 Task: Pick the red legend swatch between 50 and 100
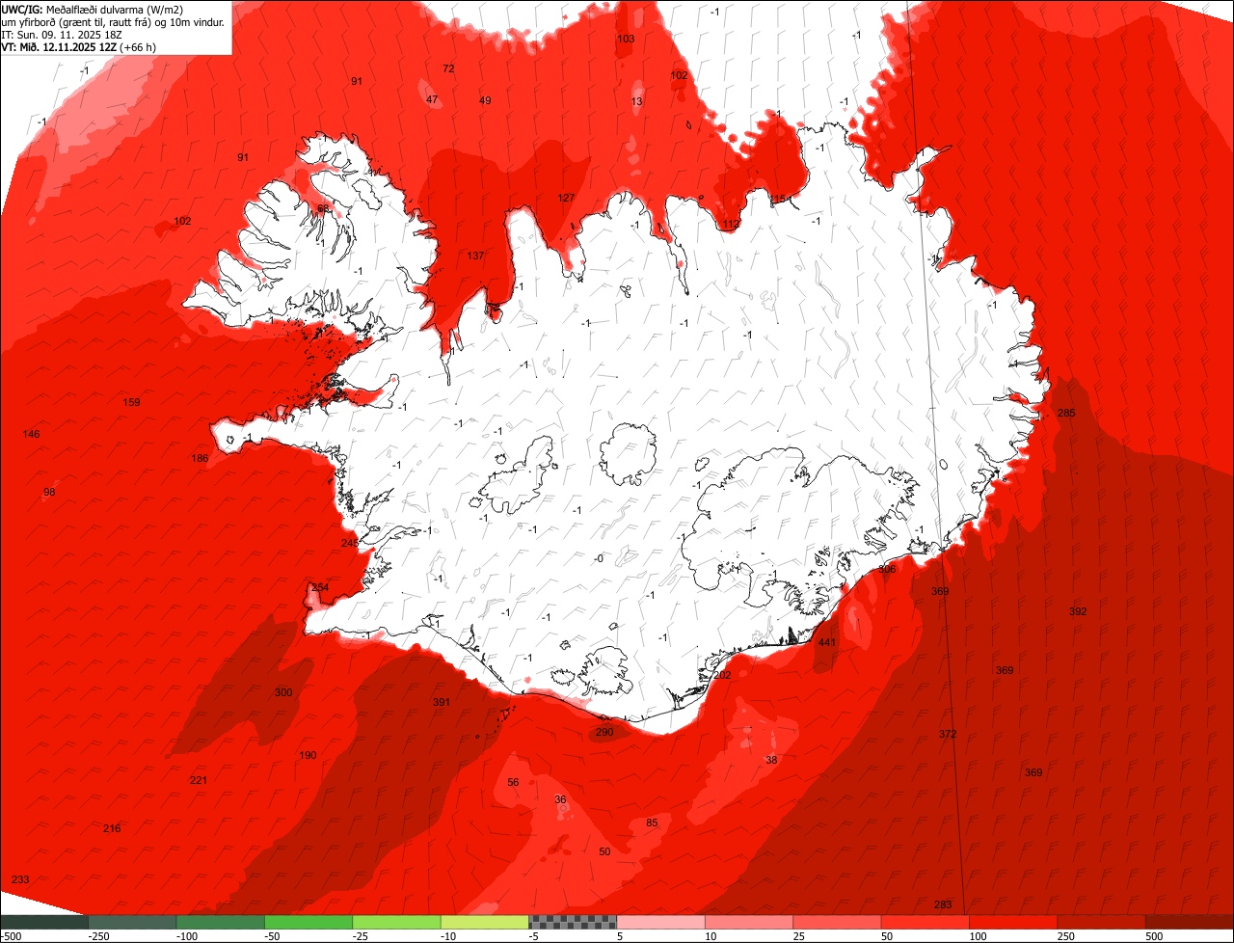925,922
